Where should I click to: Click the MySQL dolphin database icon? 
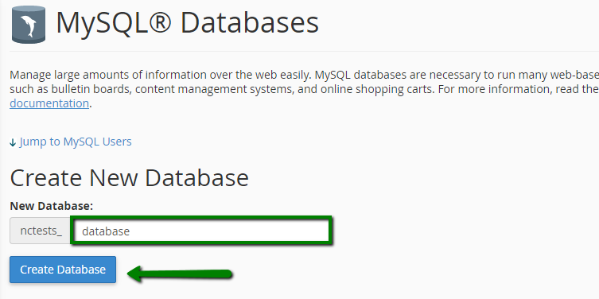tap(29, 24)
